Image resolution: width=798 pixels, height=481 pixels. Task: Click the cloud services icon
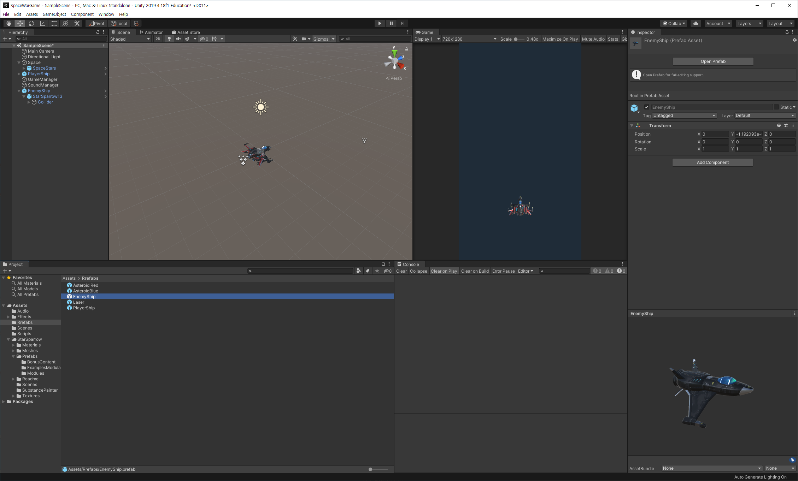tap(696, 23)
